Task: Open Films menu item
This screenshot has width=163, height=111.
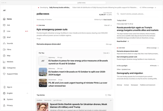Action: tap(9, 49)
